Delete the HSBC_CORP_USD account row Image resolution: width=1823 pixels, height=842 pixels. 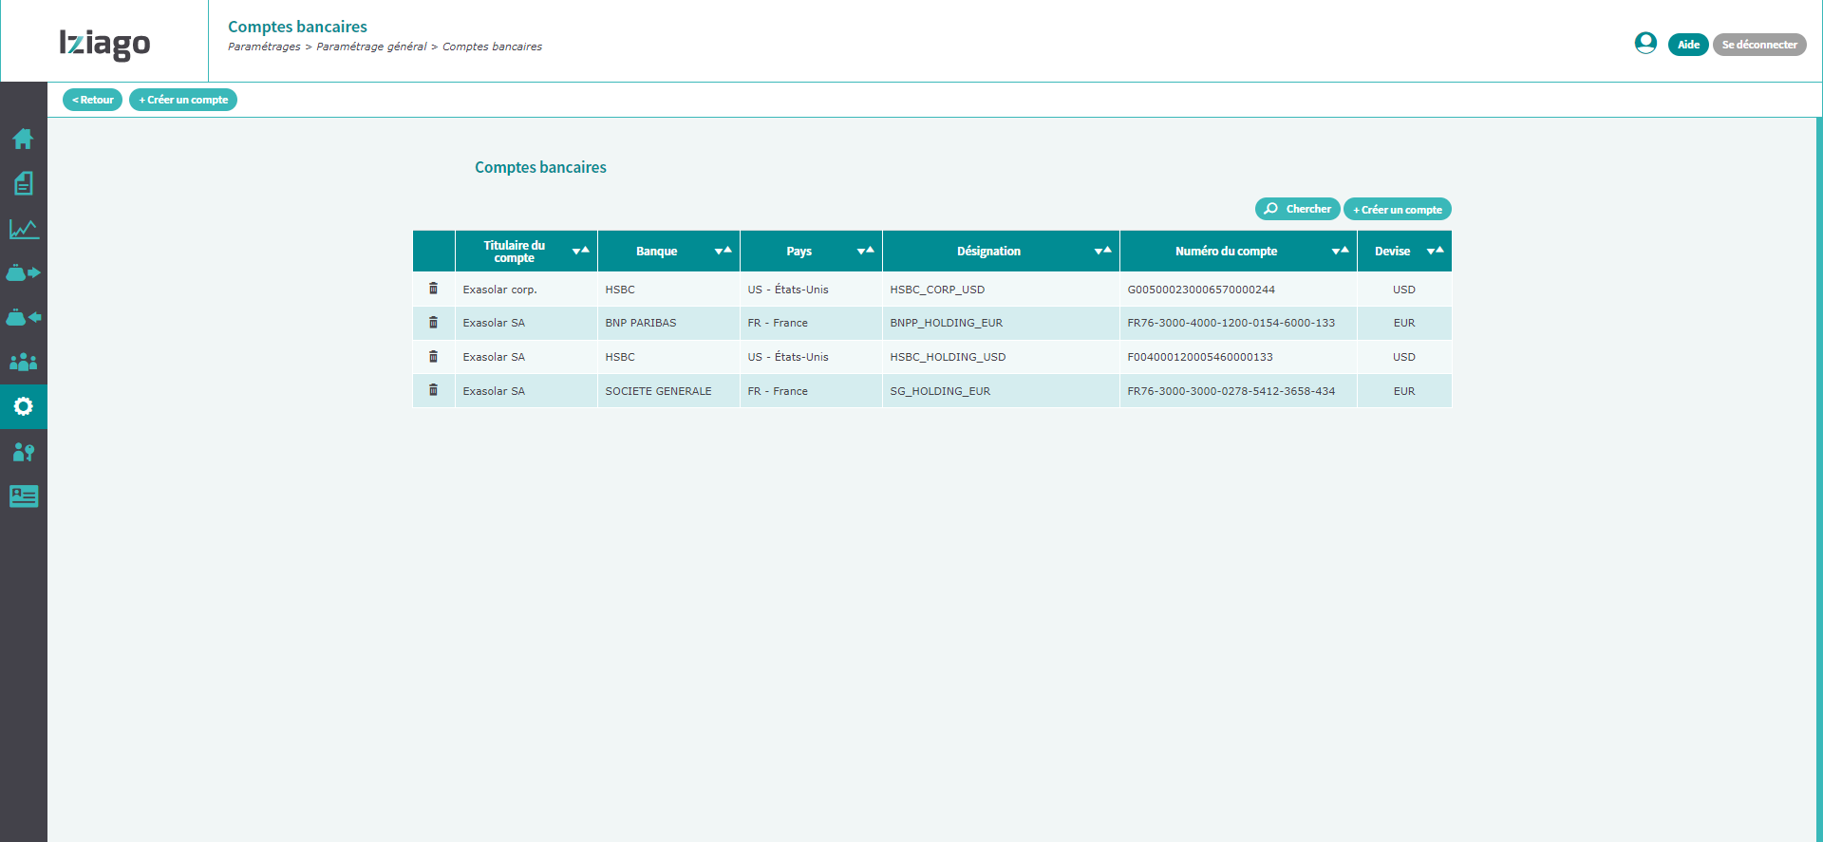[433, 289]
